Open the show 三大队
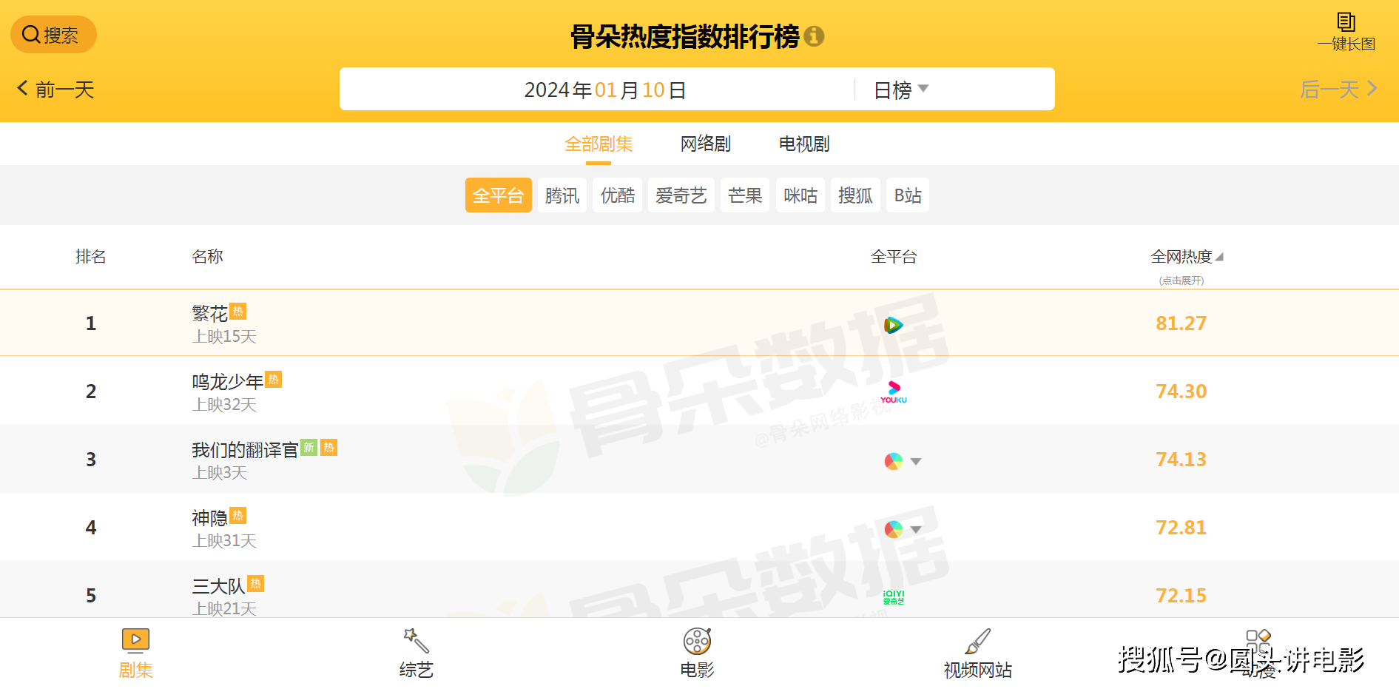Screen dimensions: 1399x689 coord(218,586)
